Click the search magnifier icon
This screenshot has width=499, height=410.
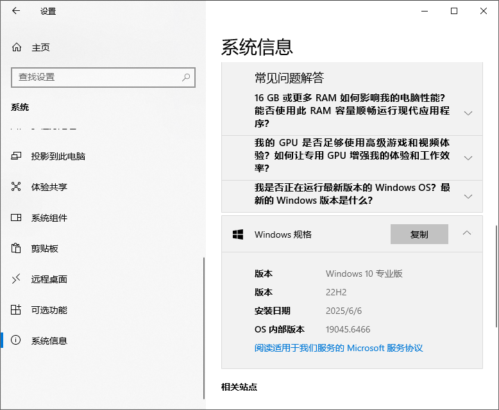pos(186,78)
